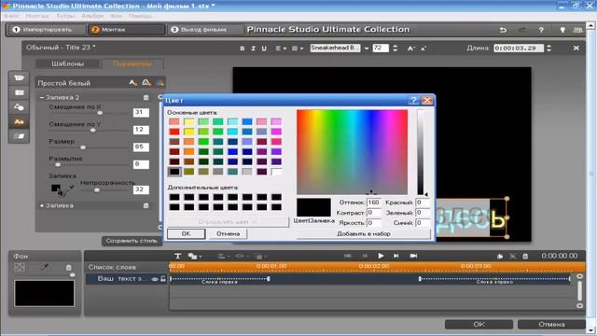This screenshot has height=336, width=597.
Task: Open the Файл menu
Action: (x=11, y=16)
